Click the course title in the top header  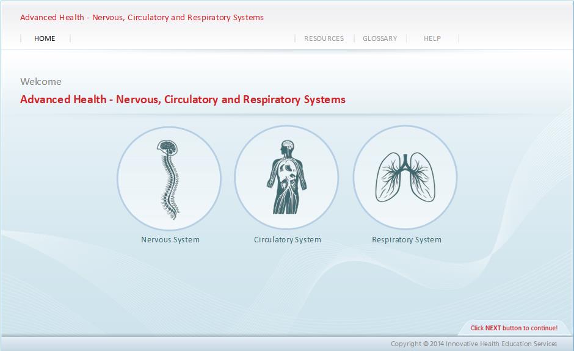coord(142,18)
